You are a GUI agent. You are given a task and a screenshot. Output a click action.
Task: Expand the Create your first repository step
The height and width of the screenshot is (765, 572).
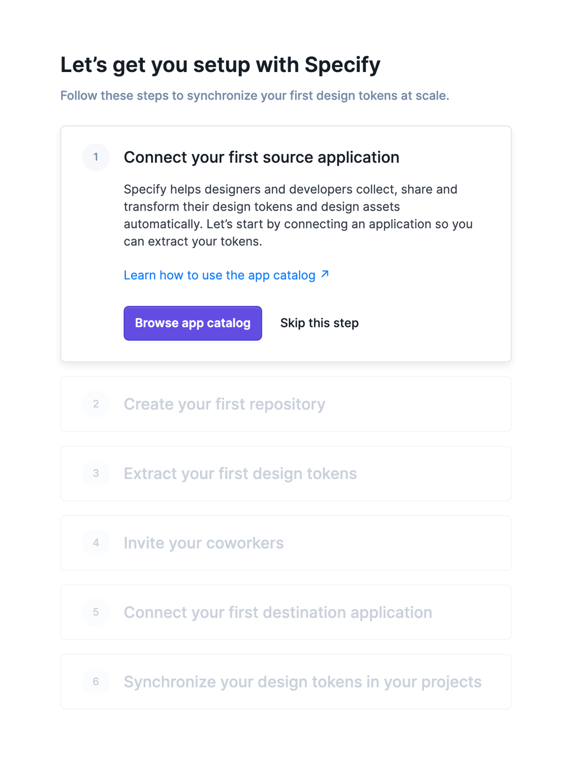(225, 404)
